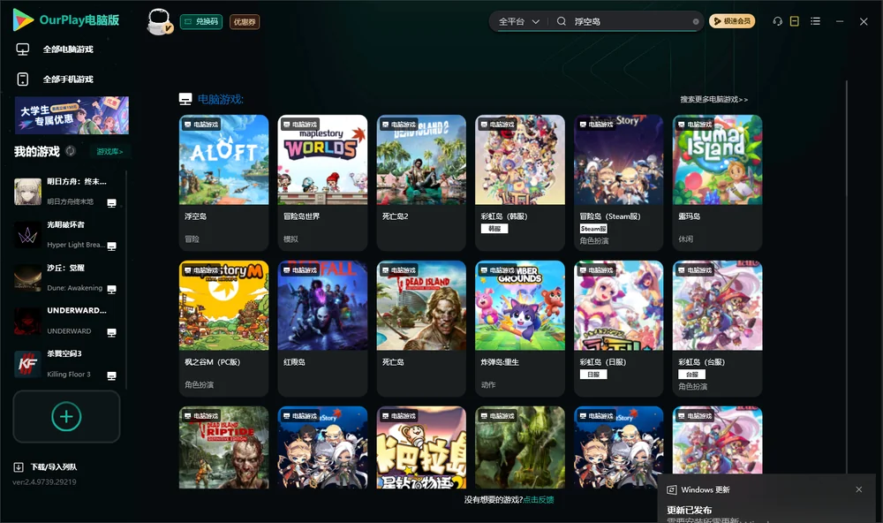Click the search magnifier icon
Screen dimensions: 883x523
click(562, 21)
